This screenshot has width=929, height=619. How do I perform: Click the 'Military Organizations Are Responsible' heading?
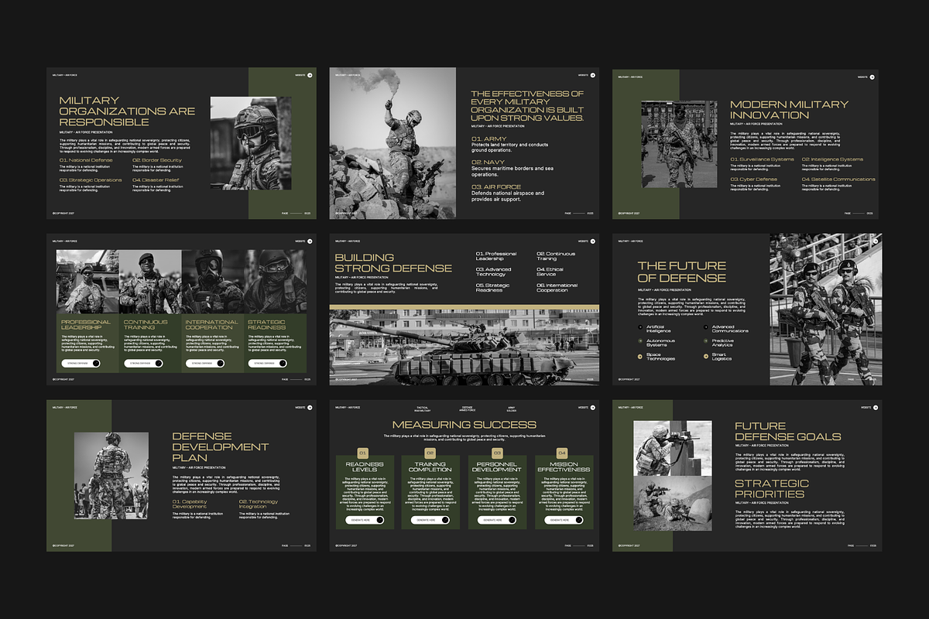coord(127,111)
